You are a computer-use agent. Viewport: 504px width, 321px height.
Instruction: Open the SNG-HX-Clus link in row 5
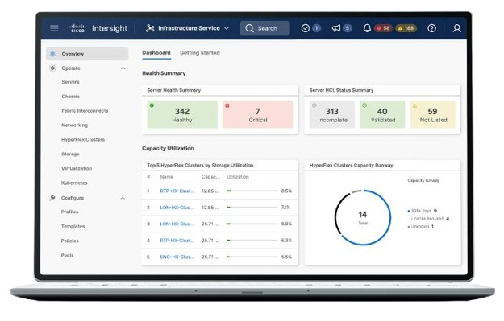[177, 257]
